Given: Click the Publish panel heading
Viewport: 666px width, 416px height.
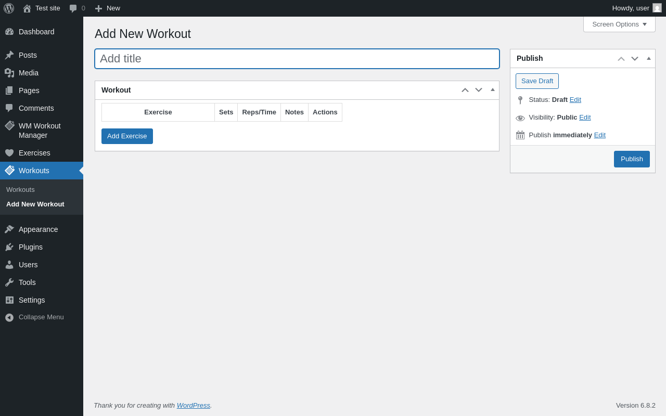Looking at the screenshot, I should pyautogui.click(x=530, y=58).
